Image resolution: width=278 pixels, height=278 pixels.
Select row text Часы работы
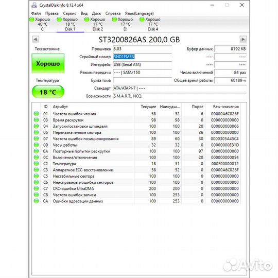point(65,145)
